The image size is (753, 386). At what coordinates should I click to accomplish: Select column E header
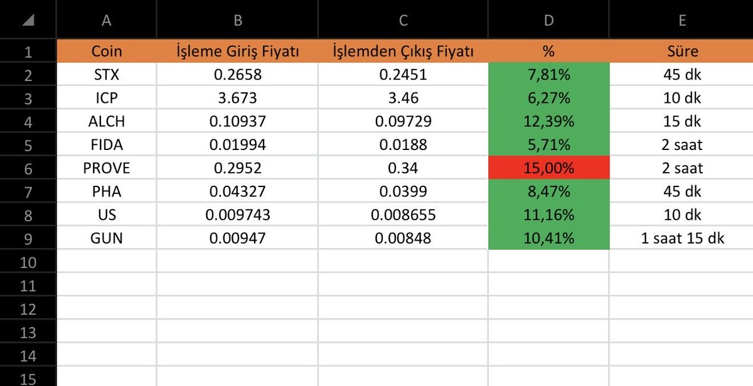click(681, 19)
